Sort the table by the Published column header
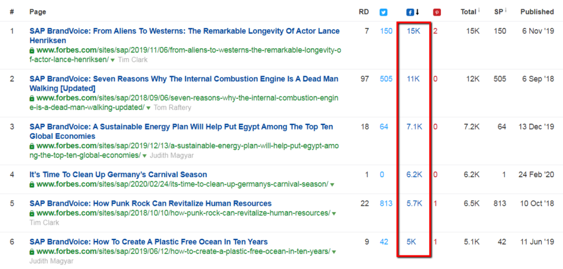The width and height of the screenshot is (563, 269). 537,12
